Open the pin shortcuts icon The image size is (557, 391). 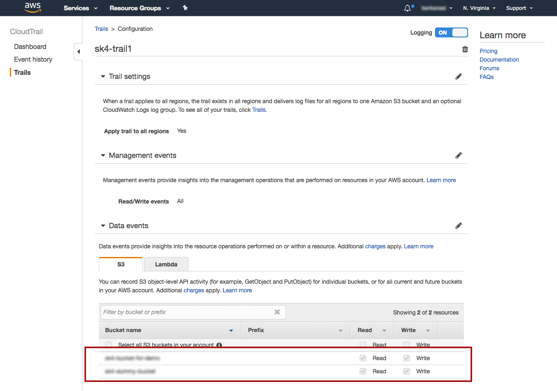(185, 8)
